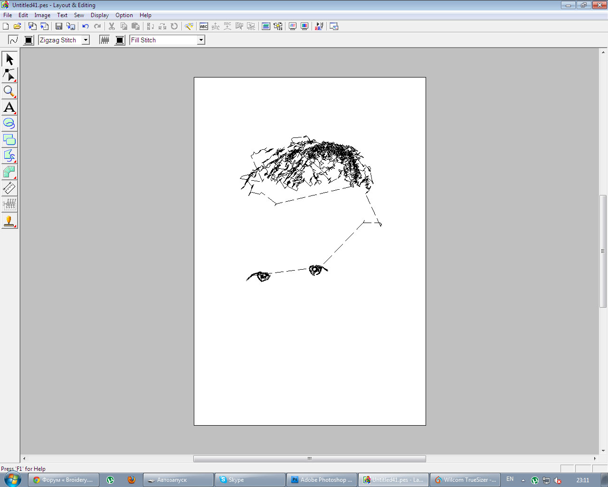Viewport: 608px width, 487px height.
Task: Select the arrow Select Object tool
Action: point(9,59)
